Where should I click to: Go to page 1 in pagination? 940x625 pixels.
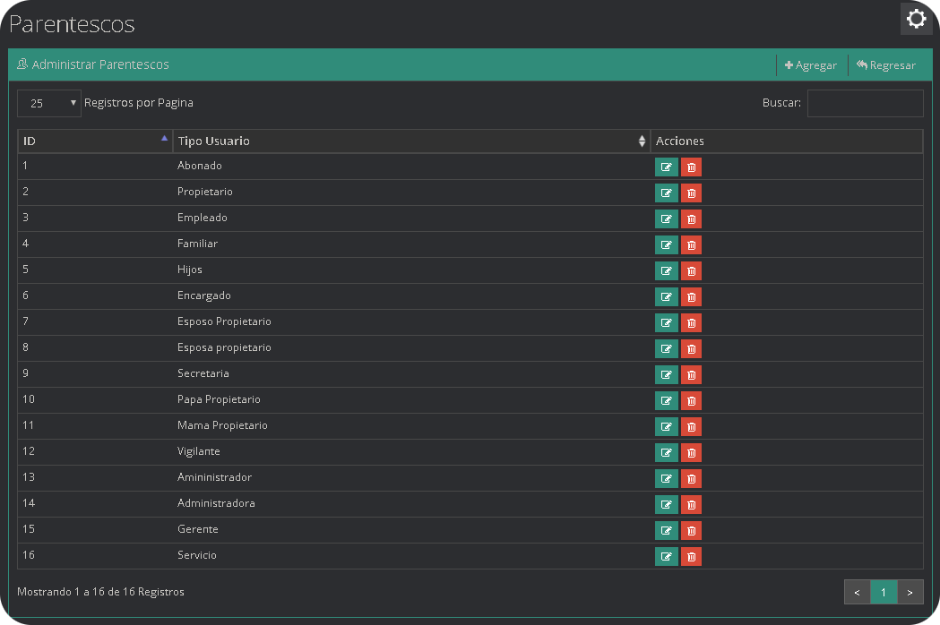coord(884,592)
